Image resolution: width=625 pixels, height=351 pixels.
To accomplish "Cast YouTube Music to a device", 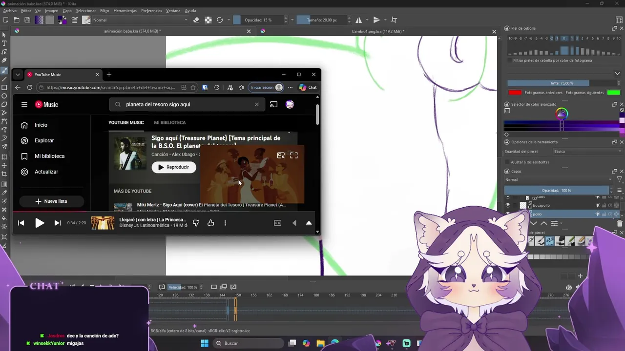I will (x=273, y=104).
